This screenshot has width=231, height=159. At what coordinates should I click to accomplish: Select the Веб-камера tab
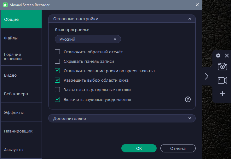(x=21, y=94)
